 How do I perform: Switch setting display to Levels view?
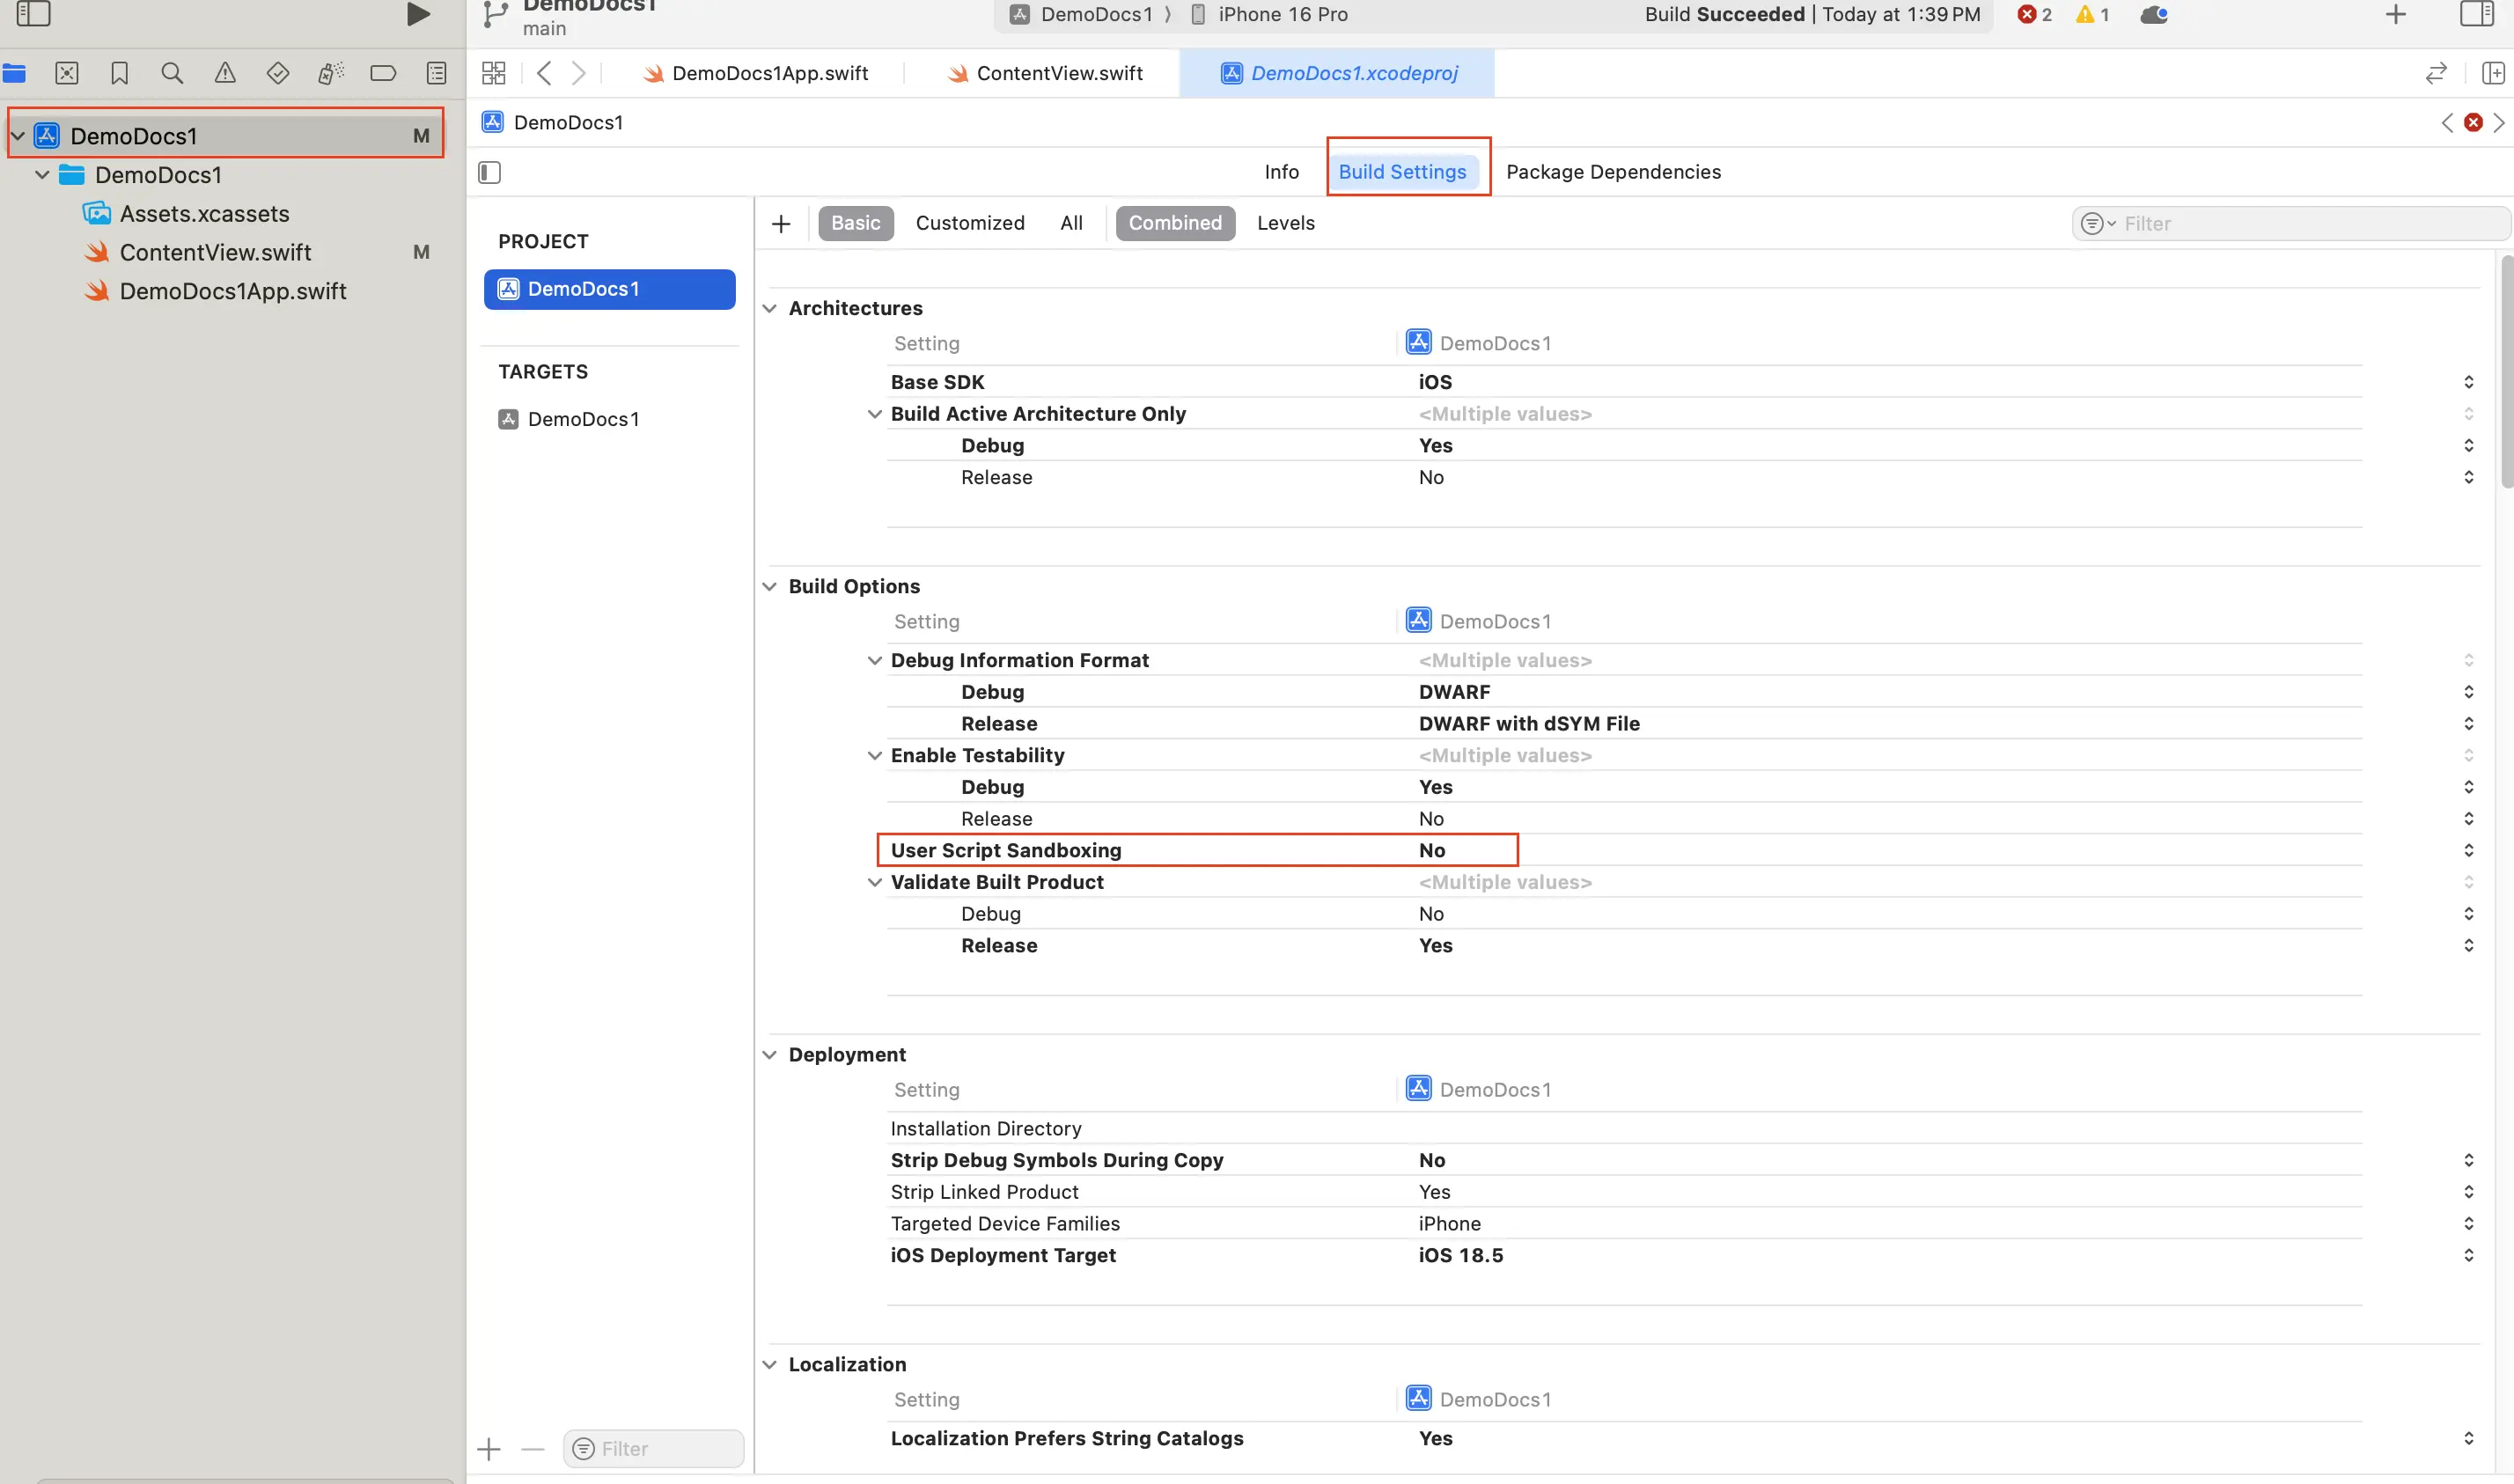pyautogui.click(x=1286, y=222)
